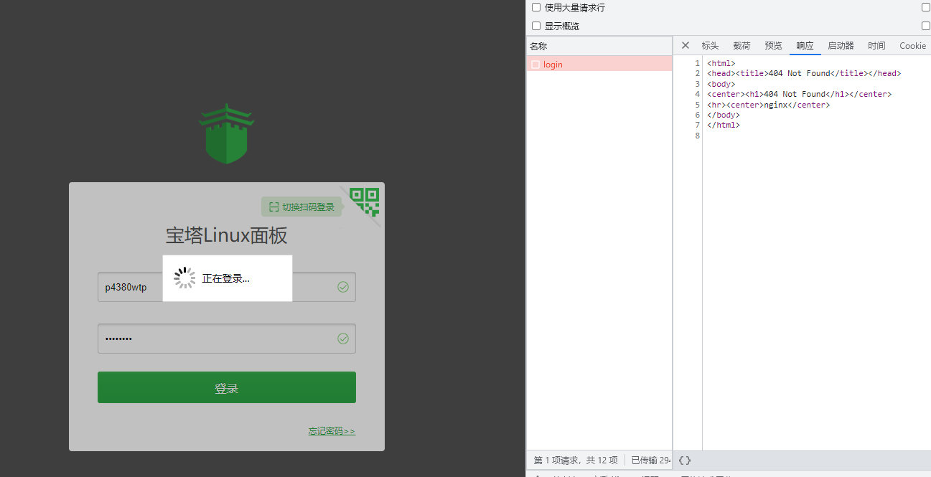Click the loading spinner beside 正在登录
The width and height of the screenshot is (931, 477).
[x=184, y=278]
